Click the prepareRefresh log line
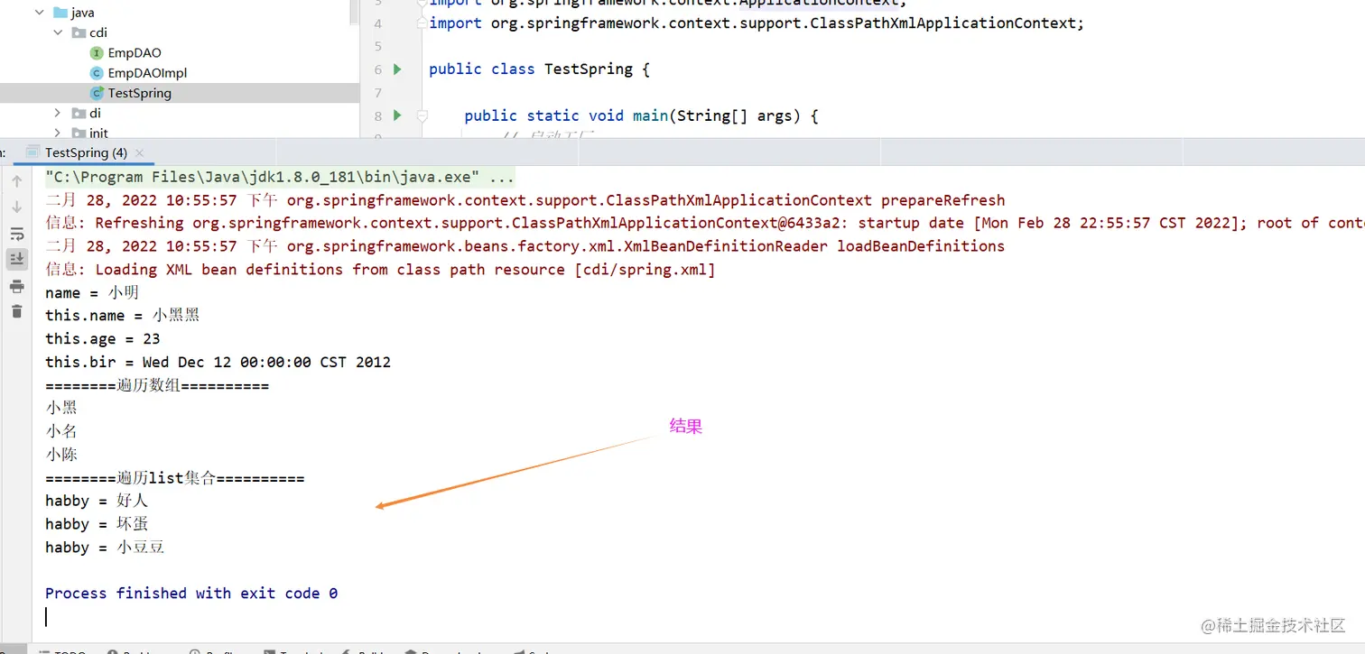This screenshot has width=1365, height=654. 525,200
